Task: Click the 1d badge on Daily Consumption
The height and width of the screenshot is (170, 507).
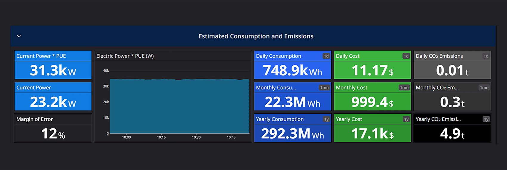Action: 326,56
